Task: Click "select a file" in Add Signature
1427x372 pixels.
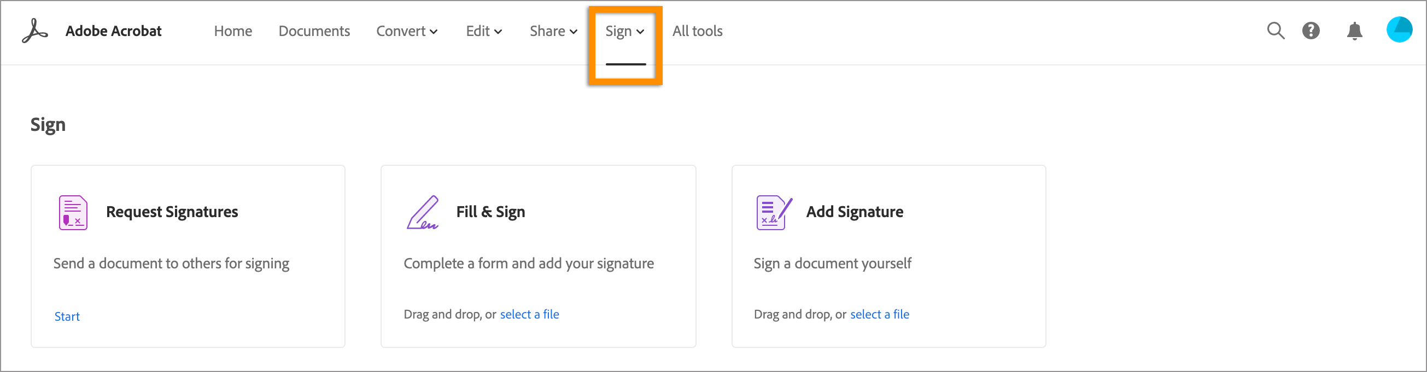Action: (879, 315)
